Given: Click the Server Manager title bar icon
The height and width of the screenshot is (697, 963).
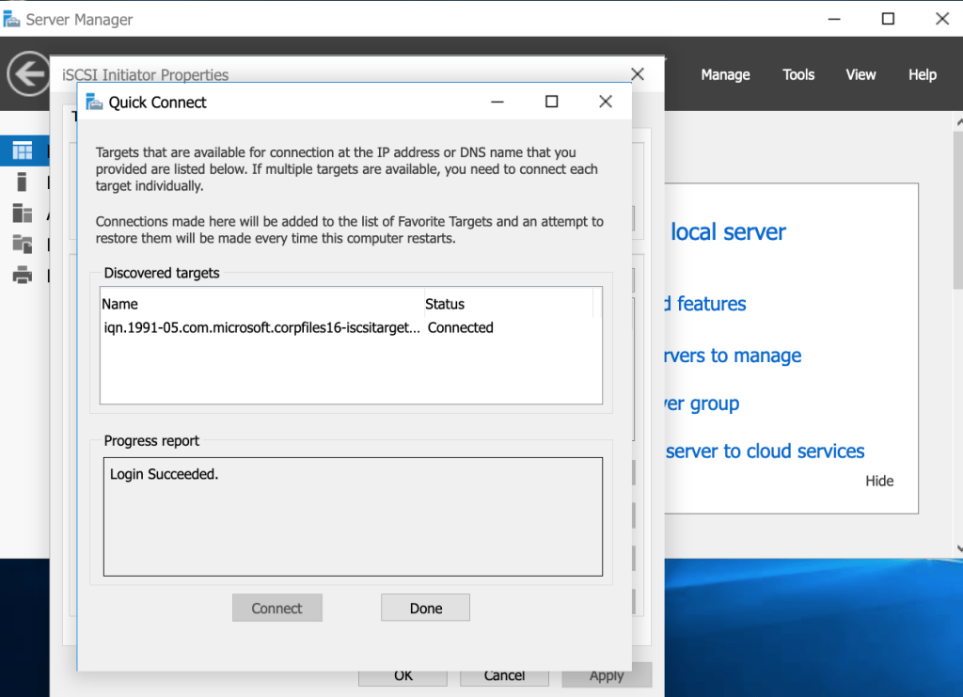Looking at the screenshot, I should (12, 19).
